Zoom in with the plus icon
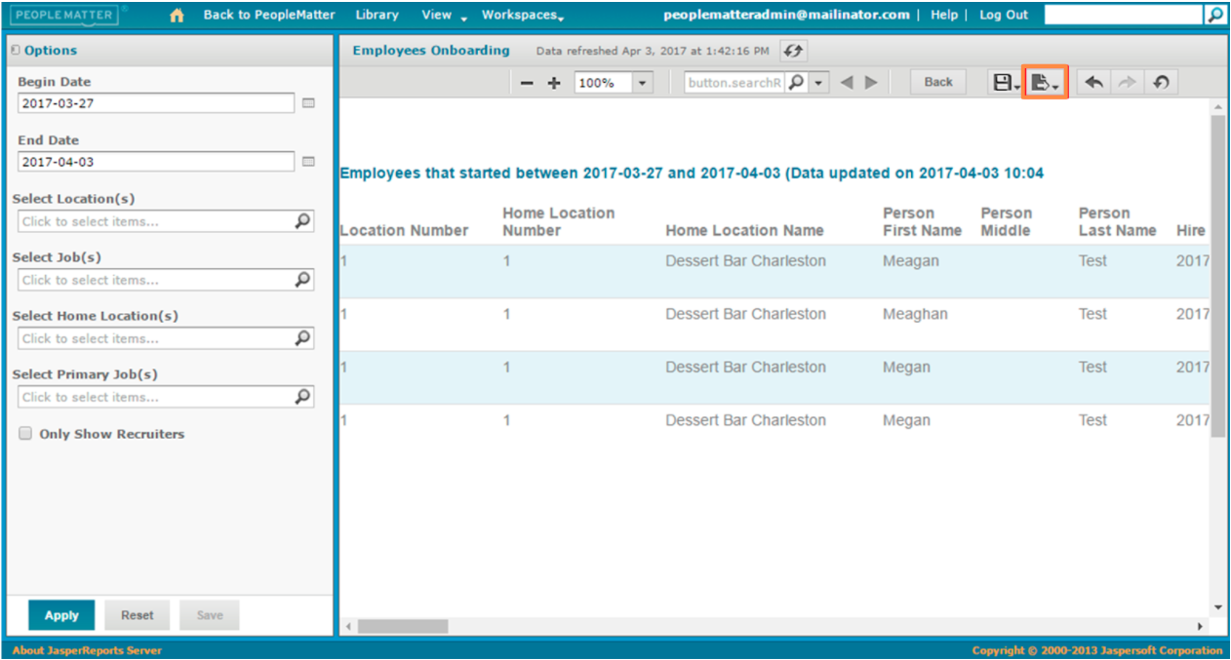 (x=554, y=83)
